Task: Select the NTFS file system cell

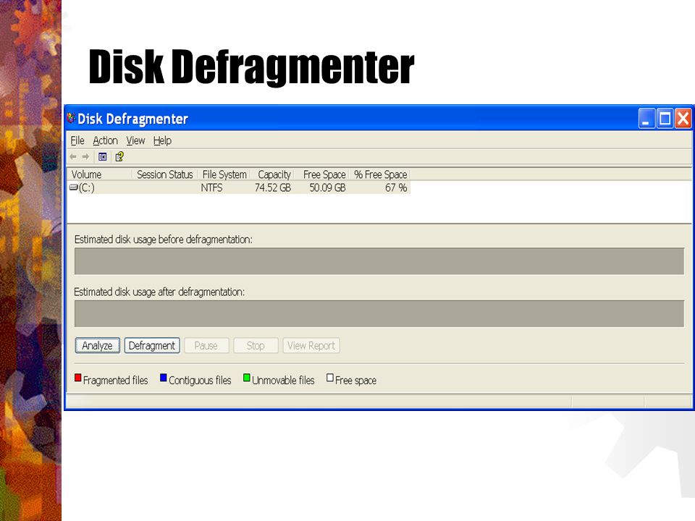Action: pyautogui.click(x=211, y=188)
